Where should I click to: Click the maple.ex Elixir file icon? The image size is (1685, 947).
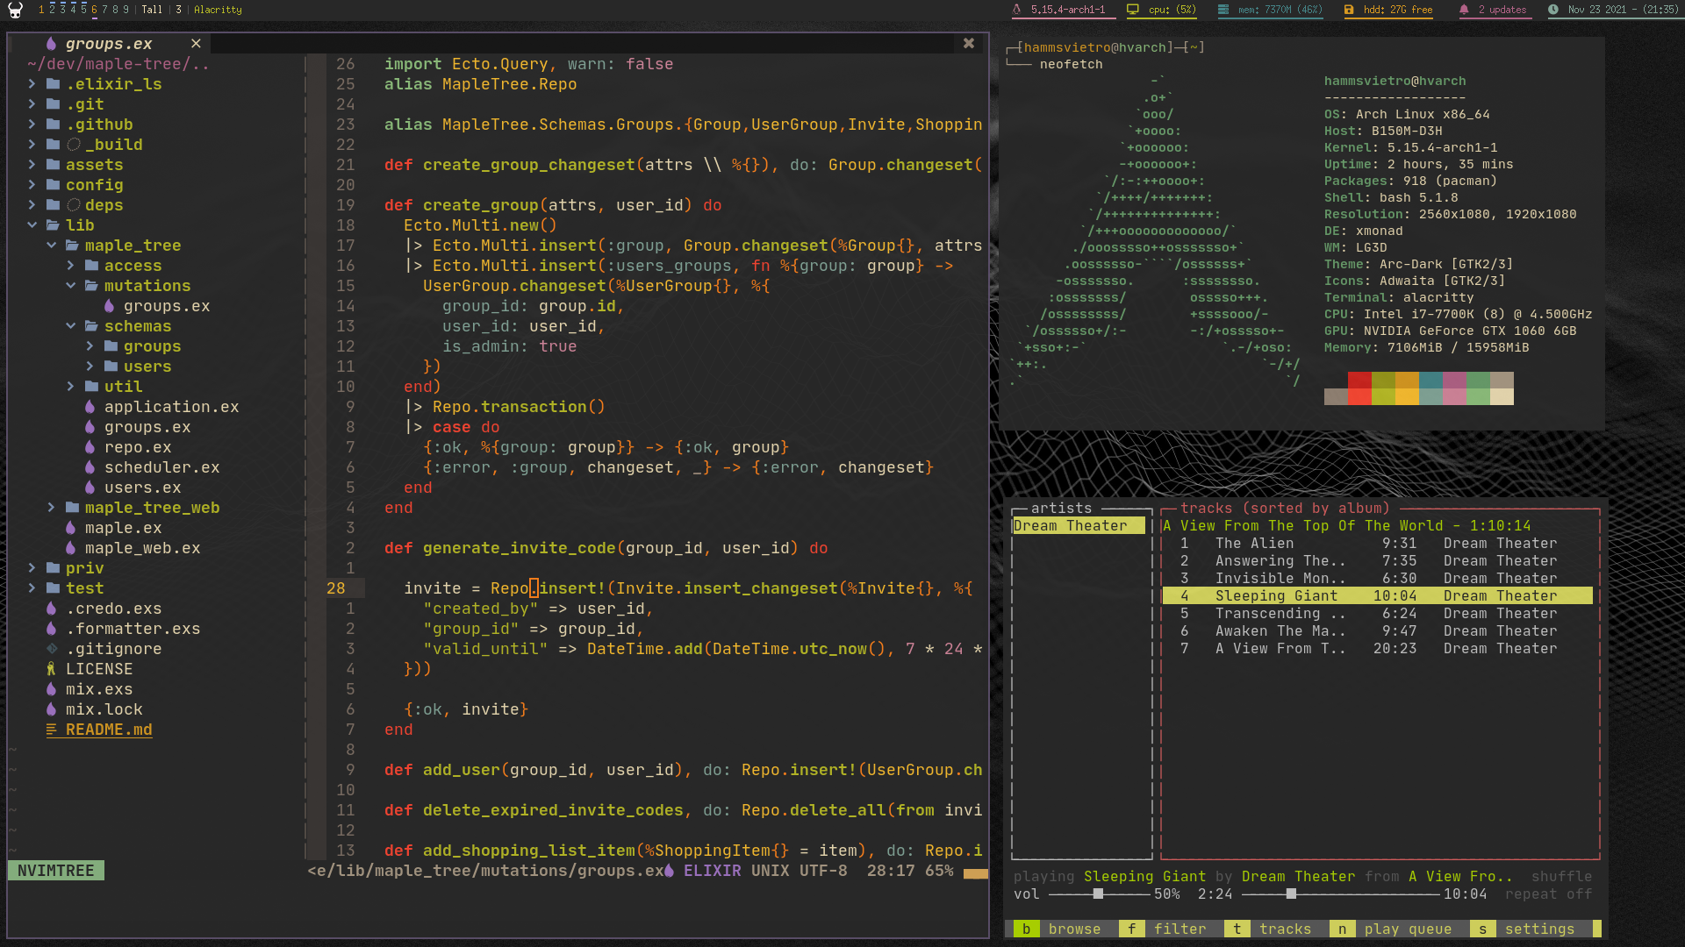coord(70,528)
